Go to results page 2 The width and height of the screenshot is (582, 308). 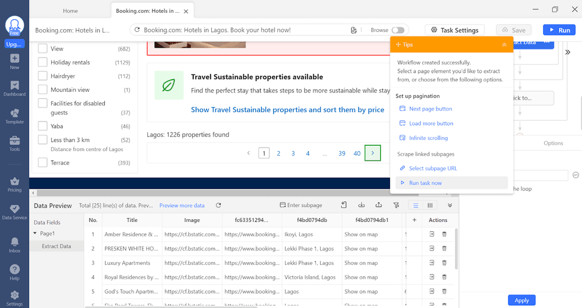pos(278,153)
